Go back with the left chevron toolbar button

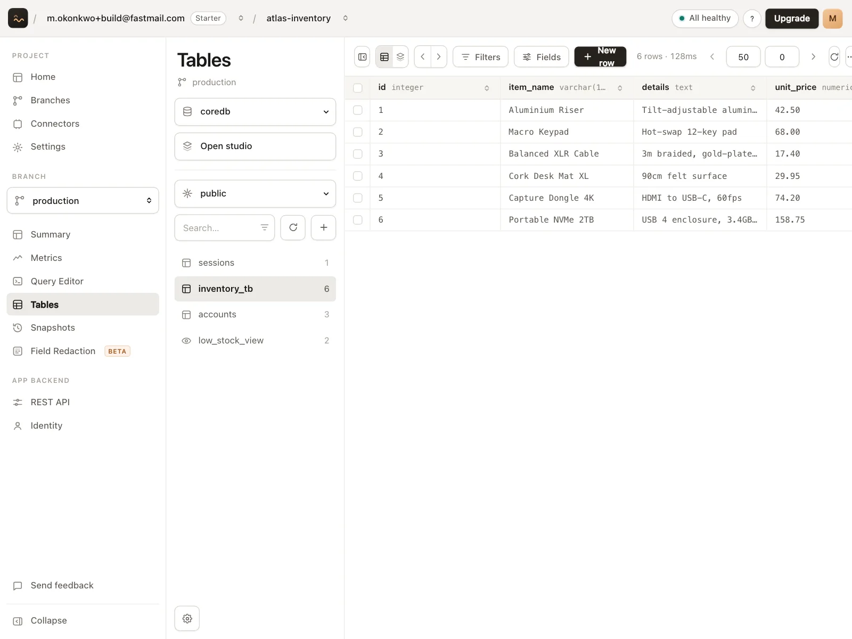coord(423,57)
